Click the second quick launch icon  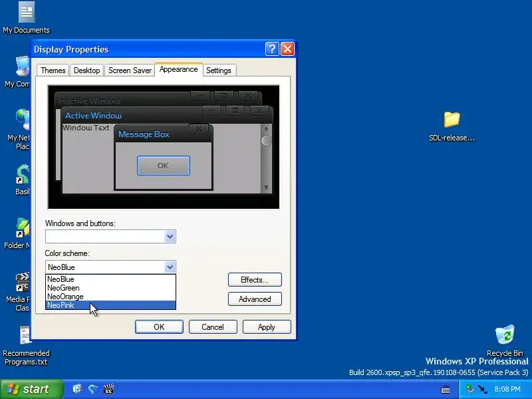click(x=93, y=389)
